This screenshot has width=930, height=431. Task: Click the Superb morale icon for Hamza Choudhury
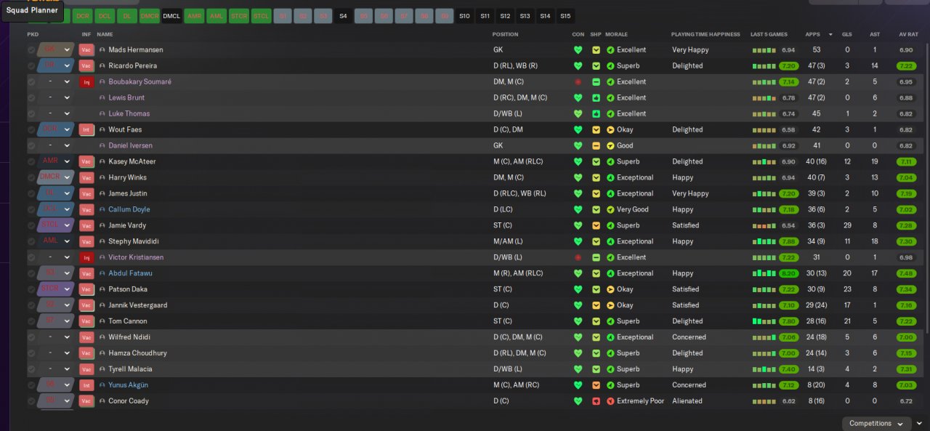coord(610,353)
